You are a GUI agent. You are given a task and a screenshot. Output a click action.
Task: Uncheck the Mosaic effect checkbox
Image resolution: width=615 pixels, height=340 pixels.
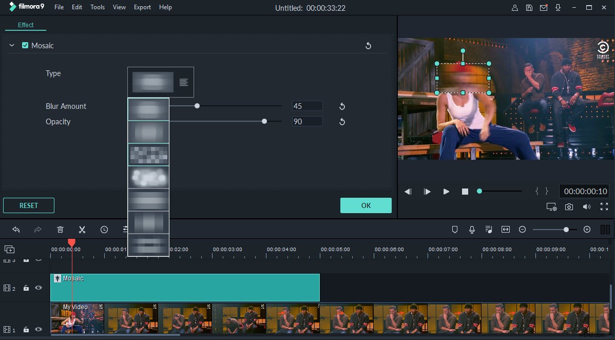tap(25, 45)
